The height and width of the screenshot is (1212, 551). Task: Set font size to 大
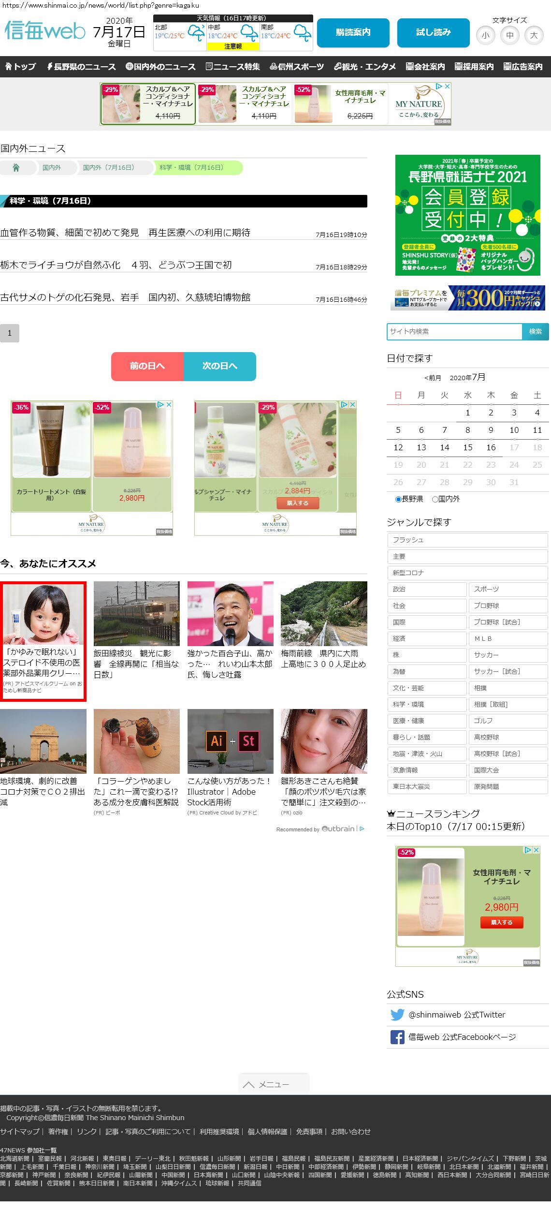534,35
